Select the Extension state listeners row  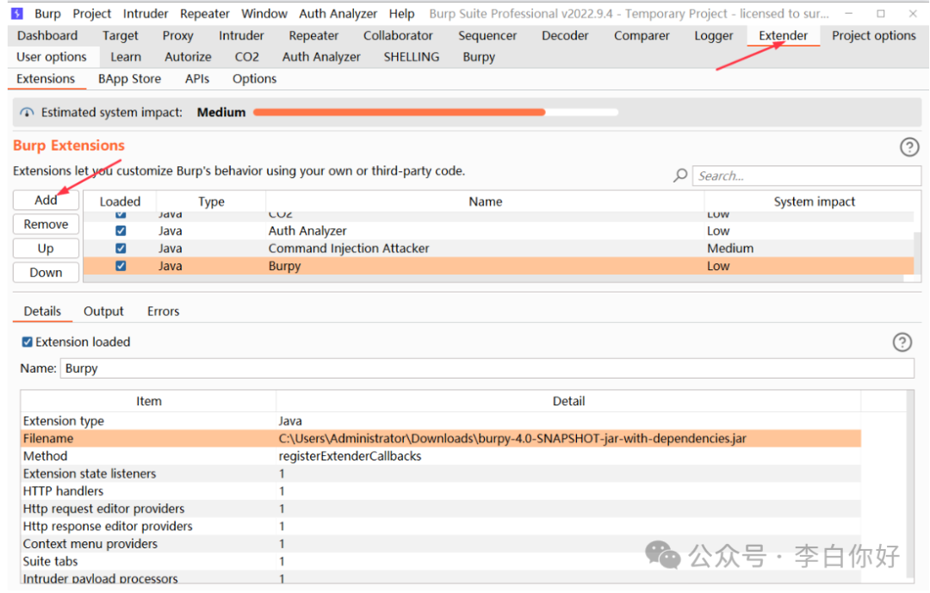(441, 474)
